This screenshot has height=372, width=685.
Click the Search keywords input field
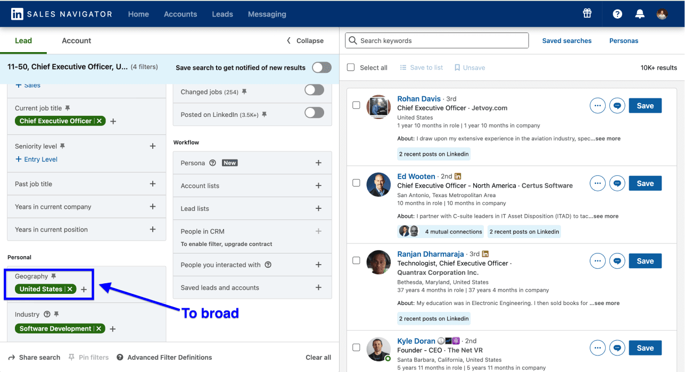coord(436,40)
